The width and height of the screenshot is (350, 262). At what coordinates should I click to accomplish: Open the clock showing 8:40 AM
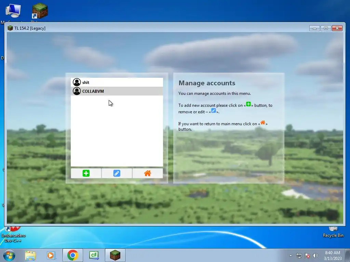(x=333, y=256)
